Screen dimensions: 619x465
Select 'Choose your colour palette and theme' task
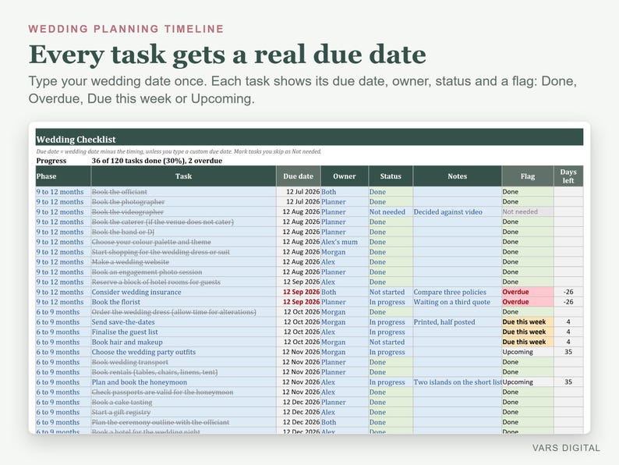point(183,242)
